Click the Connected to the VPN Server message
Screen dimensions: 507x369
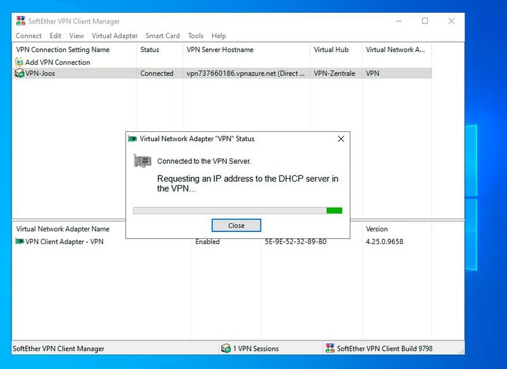pyautogui.click(x=204, y=161)
